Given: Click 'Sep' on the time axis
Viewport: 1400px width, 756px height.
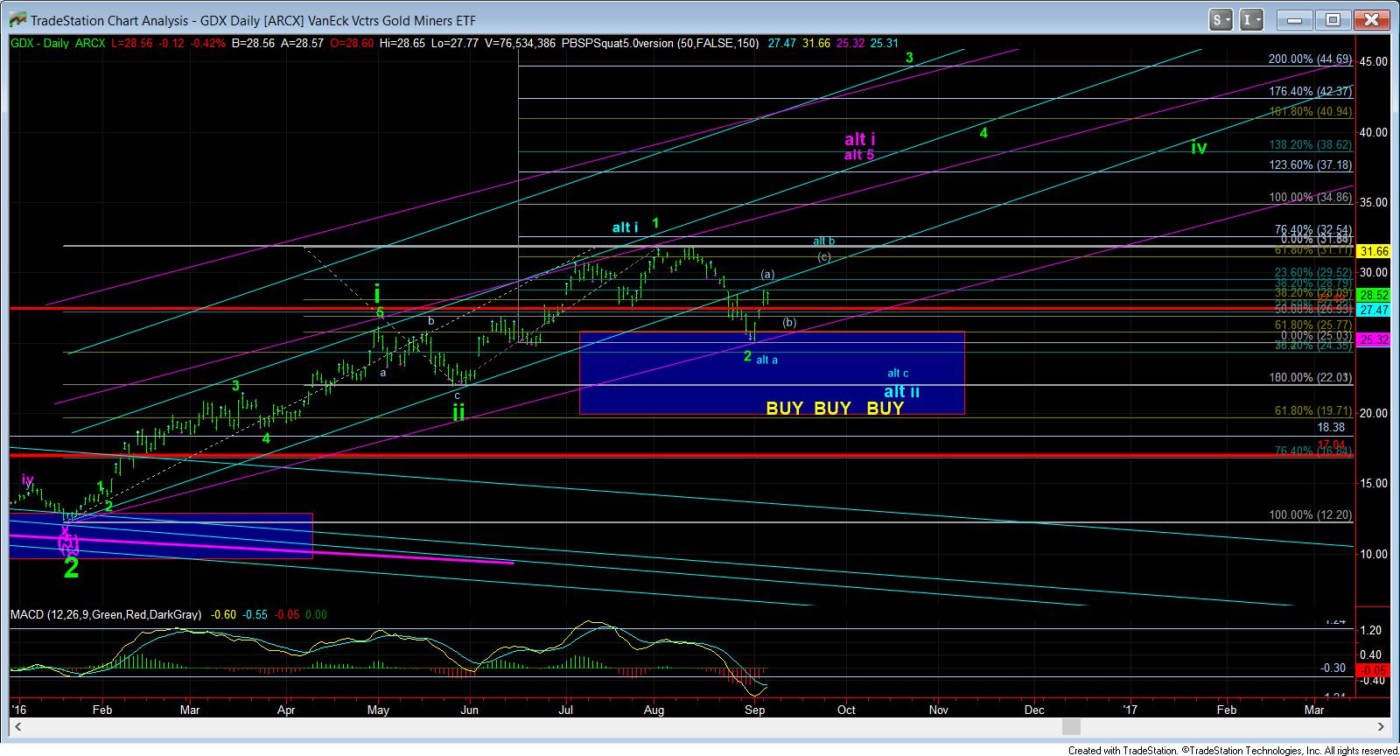Looking at the screenshot, I should click(x=754, y=710).
